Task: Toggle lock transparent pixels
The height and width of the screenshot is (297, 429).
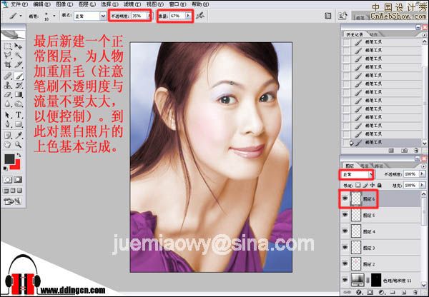Action: [x=358, y=185]
